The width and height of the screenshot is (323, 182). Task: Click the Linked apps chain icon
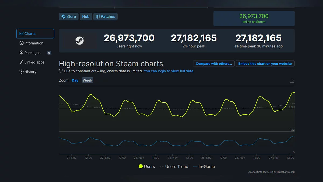click(22, 62)
